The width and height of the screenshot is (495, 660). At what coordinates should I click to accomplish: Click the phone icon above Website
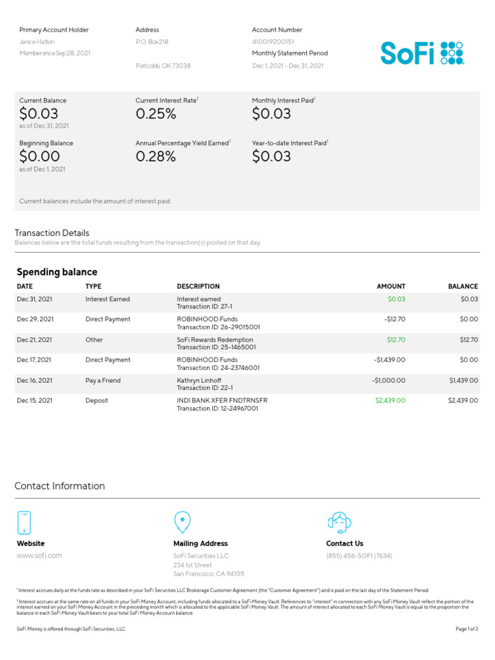pyautogui.click(x=24, y=522)
